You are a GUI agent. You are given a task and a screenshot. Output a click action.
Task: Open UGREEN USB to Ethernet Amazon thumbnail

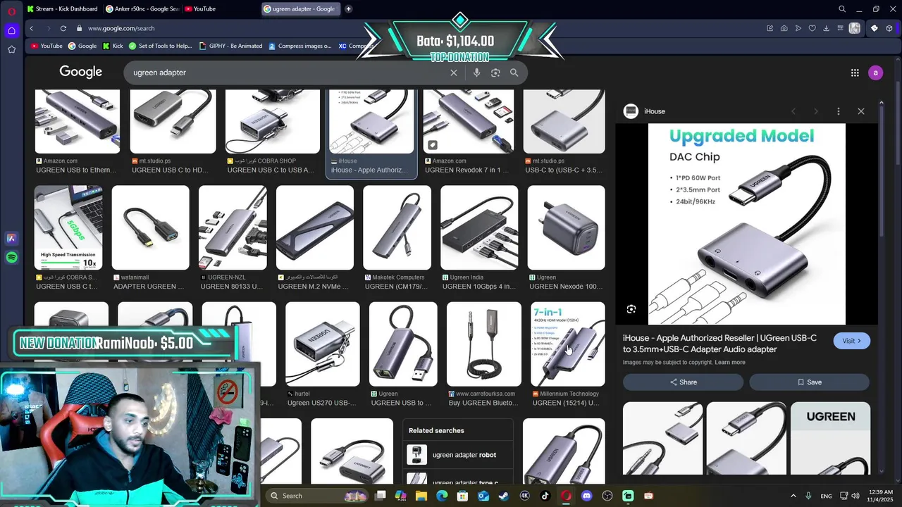pyautogui.click(x=78, y=121)
